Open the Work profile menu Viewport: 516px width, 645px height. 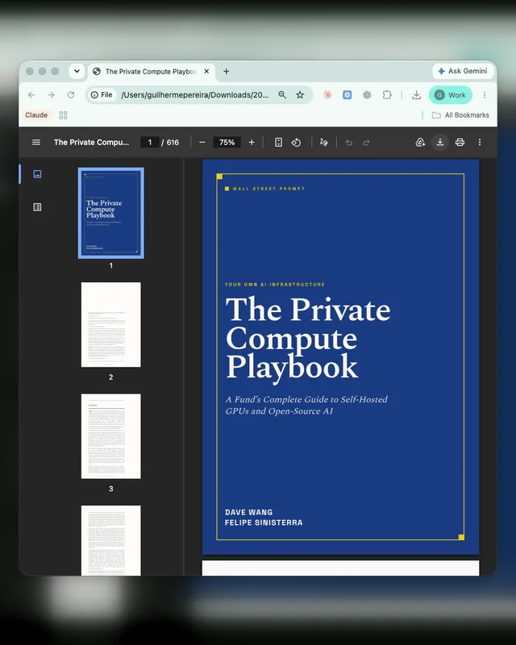coord(451,95)
